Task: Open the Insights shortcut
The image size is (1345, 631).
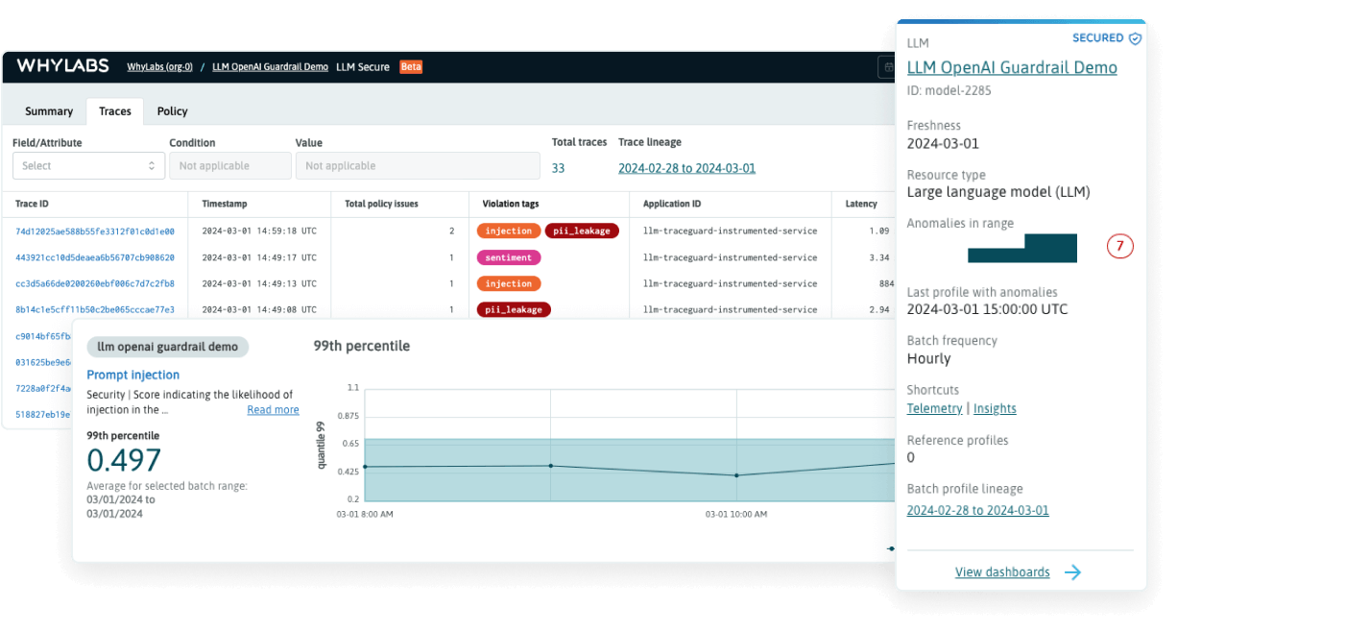Action: point(995,407)
